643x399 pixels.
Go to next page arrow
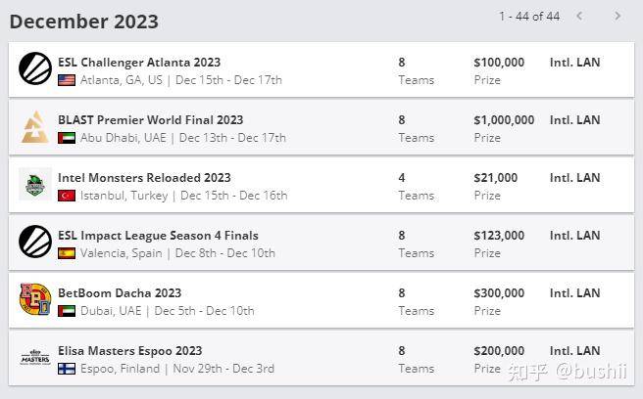[x=618, y=16]
